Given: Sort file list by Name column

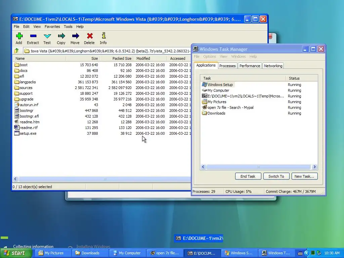Looking at the screenshot, I should point(39,58).
